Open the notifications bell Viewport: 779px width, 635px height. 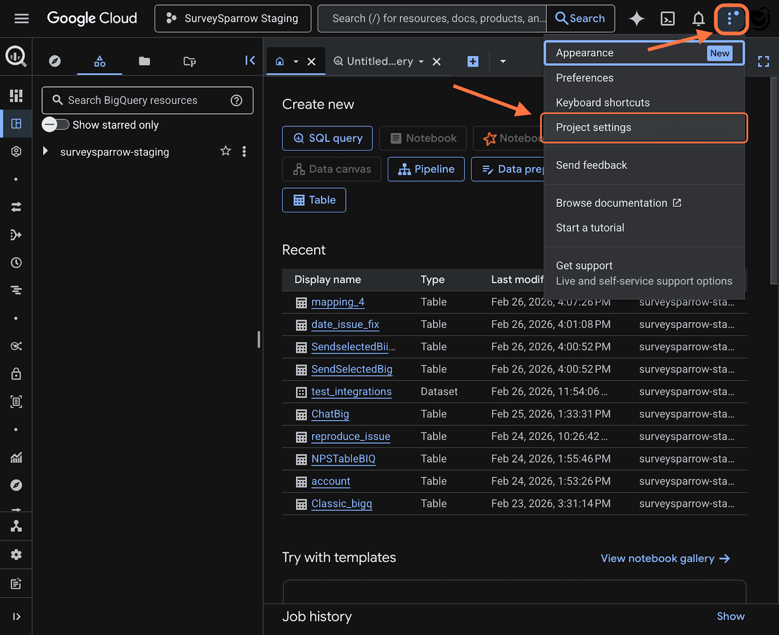pyautogui.click(x=698, y=18)
